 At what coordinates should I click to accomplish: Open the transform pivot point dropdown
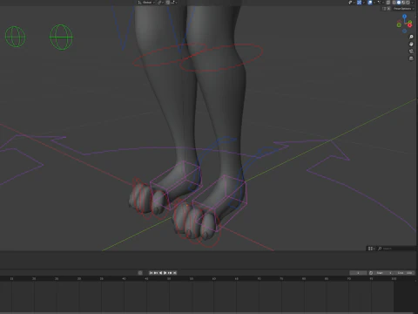(x=160, y=3)
